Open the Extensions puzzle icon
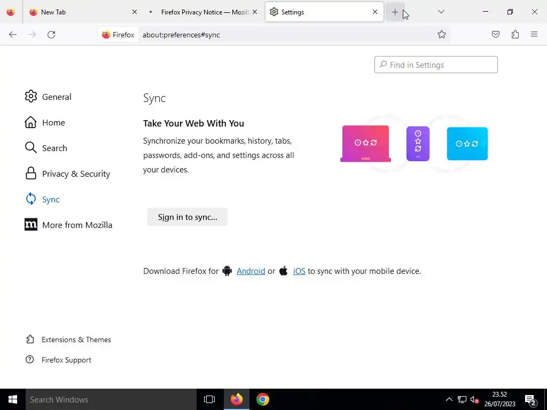The width and height of the screenshot is (547, 410). coord(515,34)
